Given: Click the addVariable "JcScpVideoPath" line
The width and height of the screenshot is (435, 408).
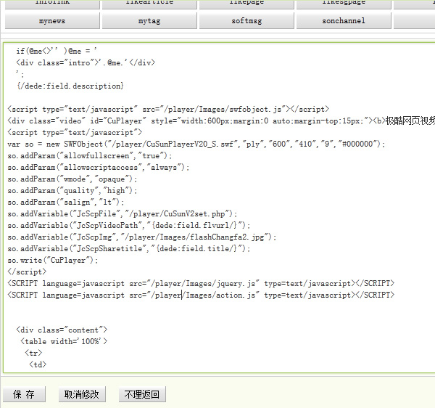Looking at the screenshot, I should pos(129,225).
